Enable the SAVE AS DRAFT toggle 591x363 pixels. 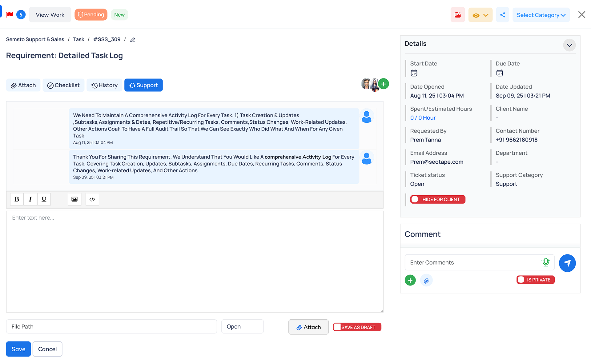coord(338,327)
